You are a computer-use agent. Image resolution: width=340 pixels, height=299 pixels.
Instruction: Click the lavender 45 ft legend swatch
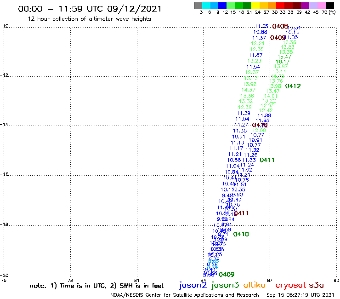(313, 6)
